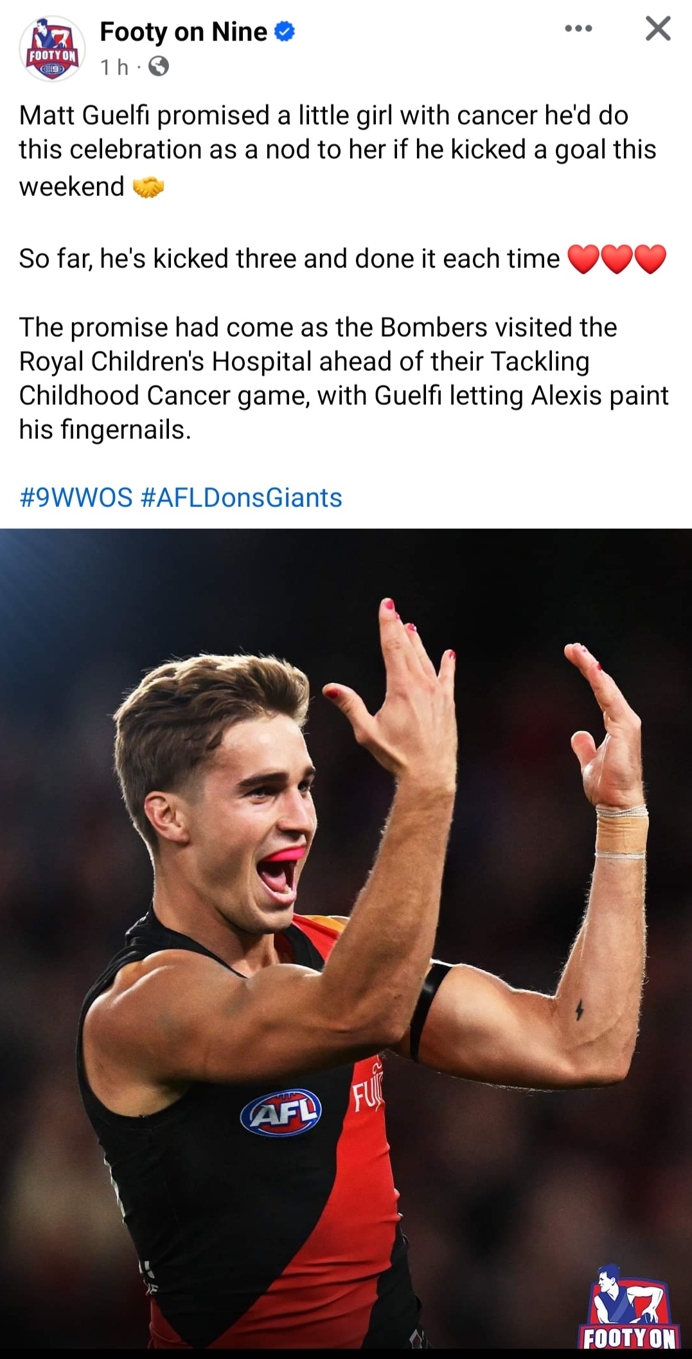692x1359 pixels.
Task: Click the globe public privacy icon
Action: click(x=159, y=66)
